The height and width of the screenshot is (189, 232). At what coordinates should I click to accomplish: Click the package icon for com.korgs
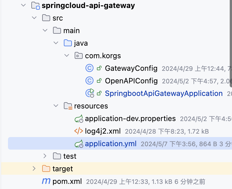coord(78,55)
